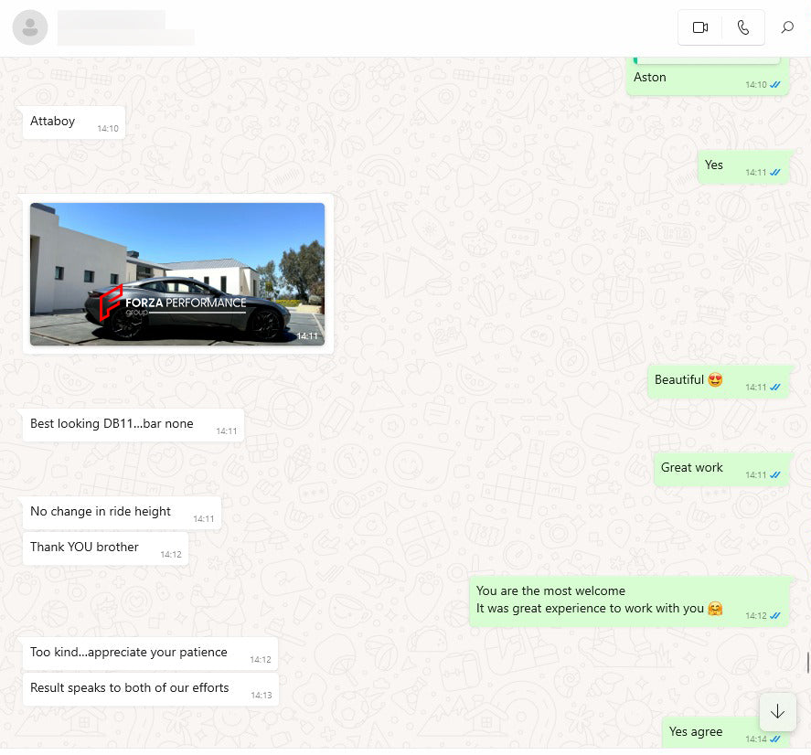The image size is (811, 755).
Task: Open search in conversation
Action: click(x=786, y=27)
